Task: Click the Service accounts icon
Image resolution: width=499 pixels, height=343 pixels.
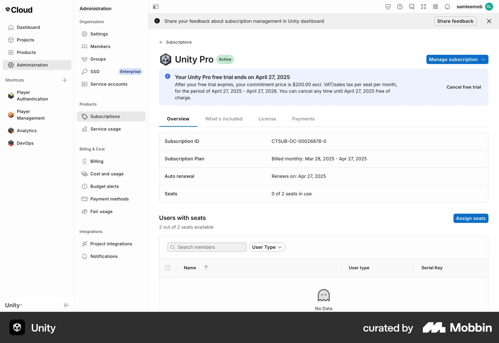Action: [x=84, y=84]
